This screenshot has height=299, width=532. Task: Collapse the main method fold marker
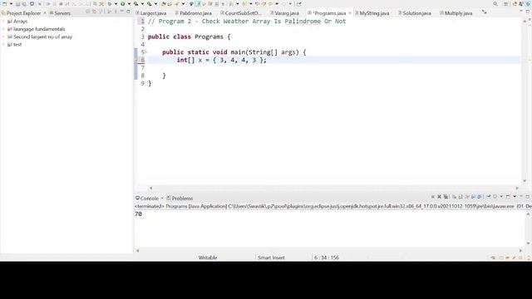click(x=146, y=52)
